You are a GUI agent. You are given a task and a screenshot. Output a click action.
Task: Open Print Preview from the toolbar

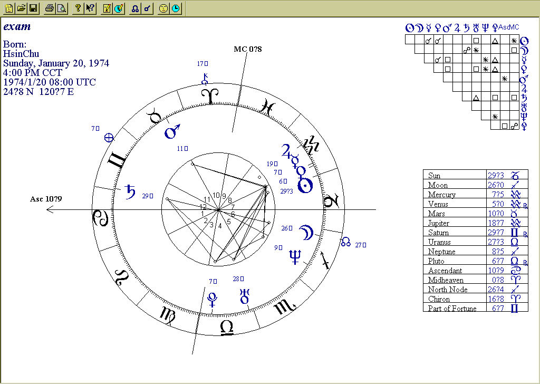61,8
